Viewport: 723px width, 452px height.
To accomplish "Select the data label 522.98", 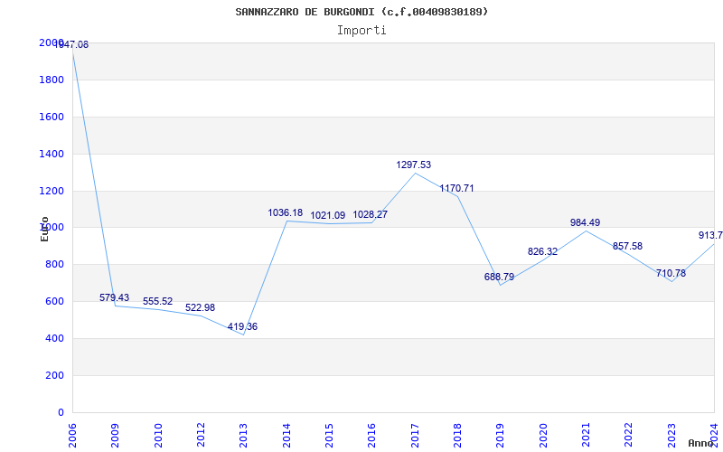I will tap(200, 307).
